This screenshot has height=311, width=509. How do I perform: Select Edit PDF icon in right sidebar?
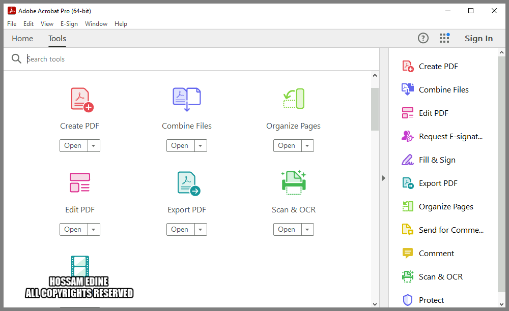[x=408, y=113]
